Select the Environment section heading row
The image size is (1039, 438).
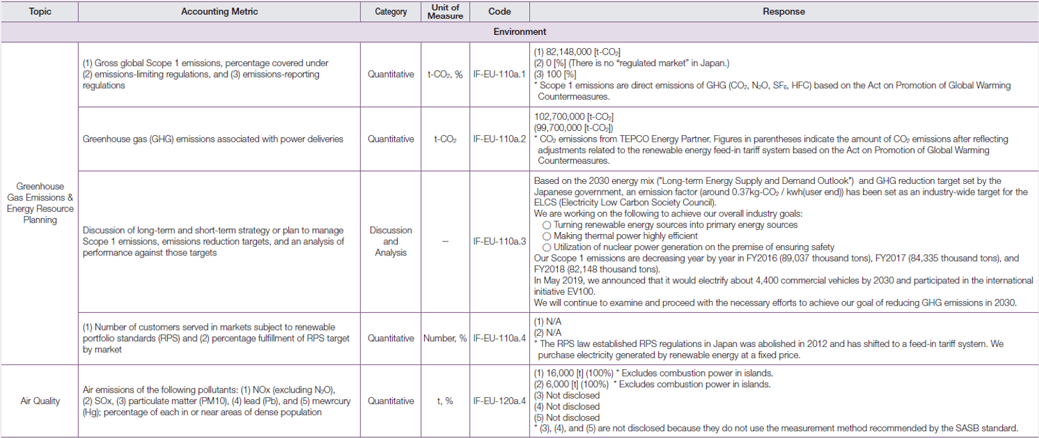pyautogui.click(x=520, y=31)
